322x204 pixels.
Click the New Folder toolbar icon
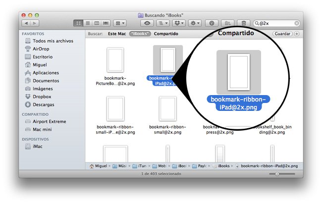tap(228, 23)
